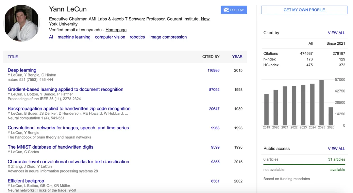
Task: Select the machine learning interest tag
Action: (x=74, y=37)
